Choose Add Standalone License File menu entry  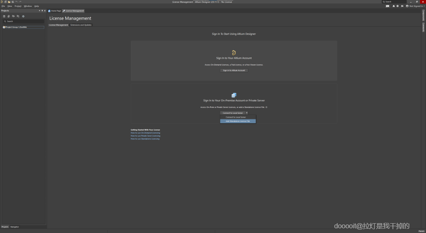[x=238, y=121]
